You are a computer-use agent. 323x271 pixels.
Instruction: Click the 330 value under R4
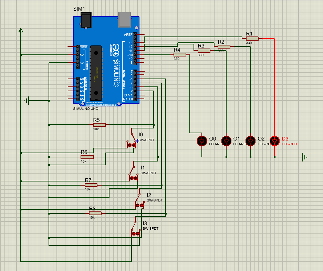[x=177, y=59]
